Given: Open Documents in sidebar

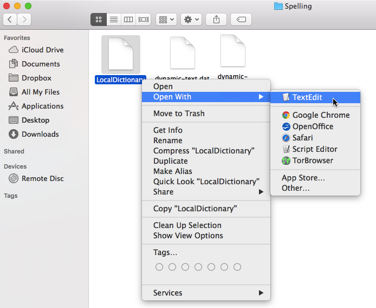Looking at the screenshot, I should [x=34, y=64].
